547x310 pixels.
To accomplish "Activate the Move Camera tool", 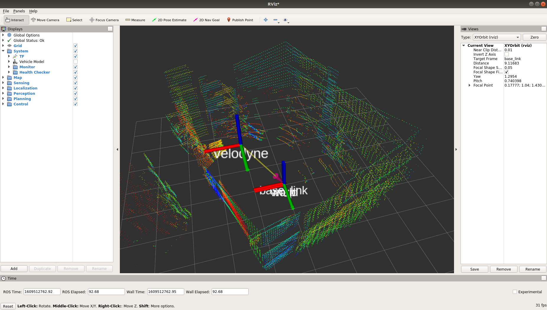I will (45, 20).
